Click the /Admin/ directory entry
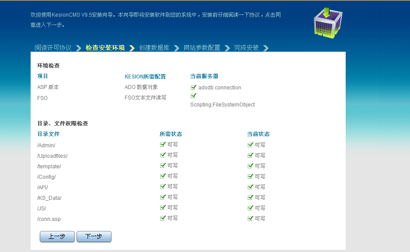This screenshot has width=410, height=252. [46, 145]
